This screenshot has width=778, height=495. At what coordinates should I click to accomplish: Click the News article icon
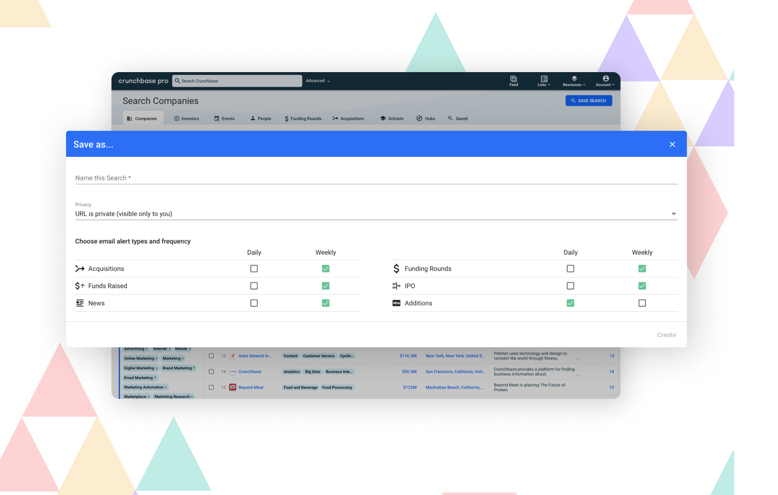pyautogui.click(x=80, y=303)
